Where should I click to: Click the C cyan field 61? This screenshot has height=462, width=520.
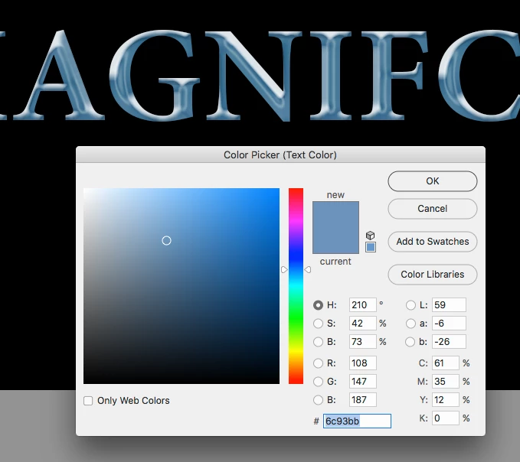(x=446, y=363)
